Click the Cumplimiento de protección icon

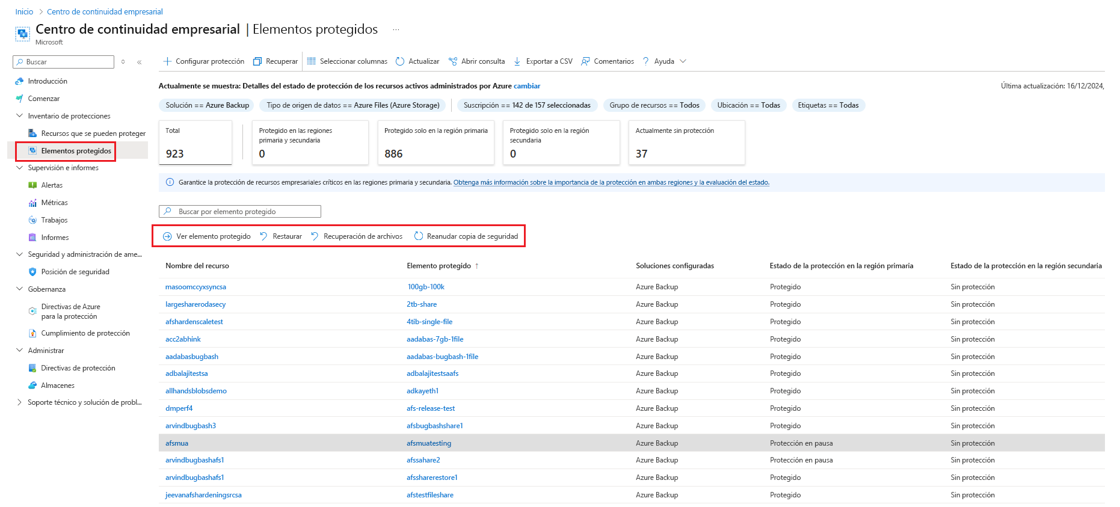[x=32, y=333]
